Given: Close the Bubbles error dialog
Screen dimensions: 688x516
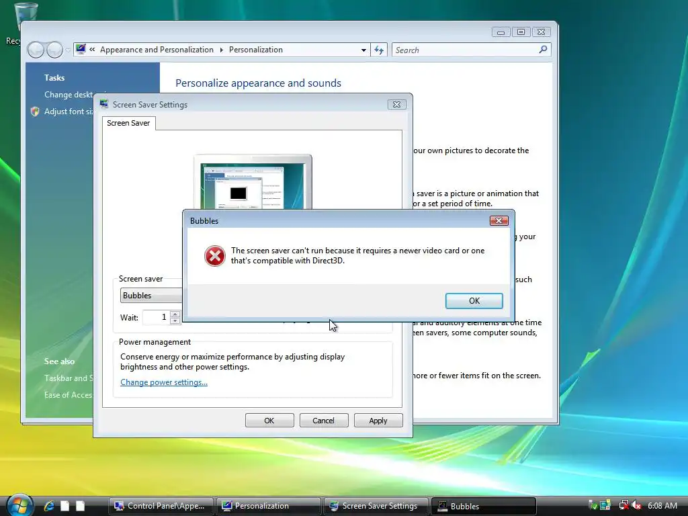Looking at the screenshot, I should point(499,220).
